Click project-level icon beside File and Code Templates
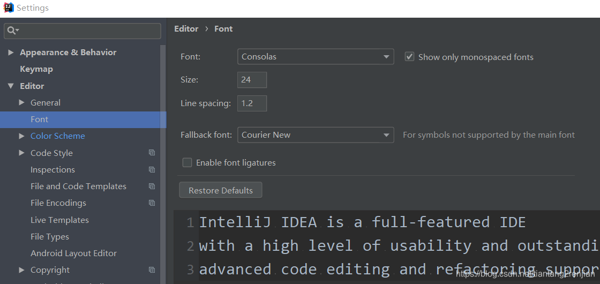Image resolution: width=600 pixels, height=284 pixels. point(152,186)
